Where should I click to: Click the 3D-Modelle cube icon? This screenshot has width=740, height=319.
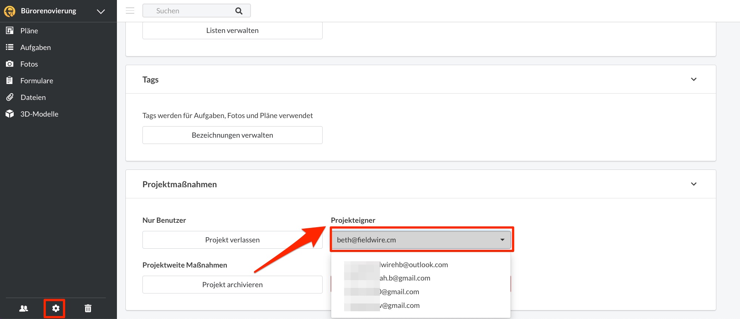pos(10,114)
